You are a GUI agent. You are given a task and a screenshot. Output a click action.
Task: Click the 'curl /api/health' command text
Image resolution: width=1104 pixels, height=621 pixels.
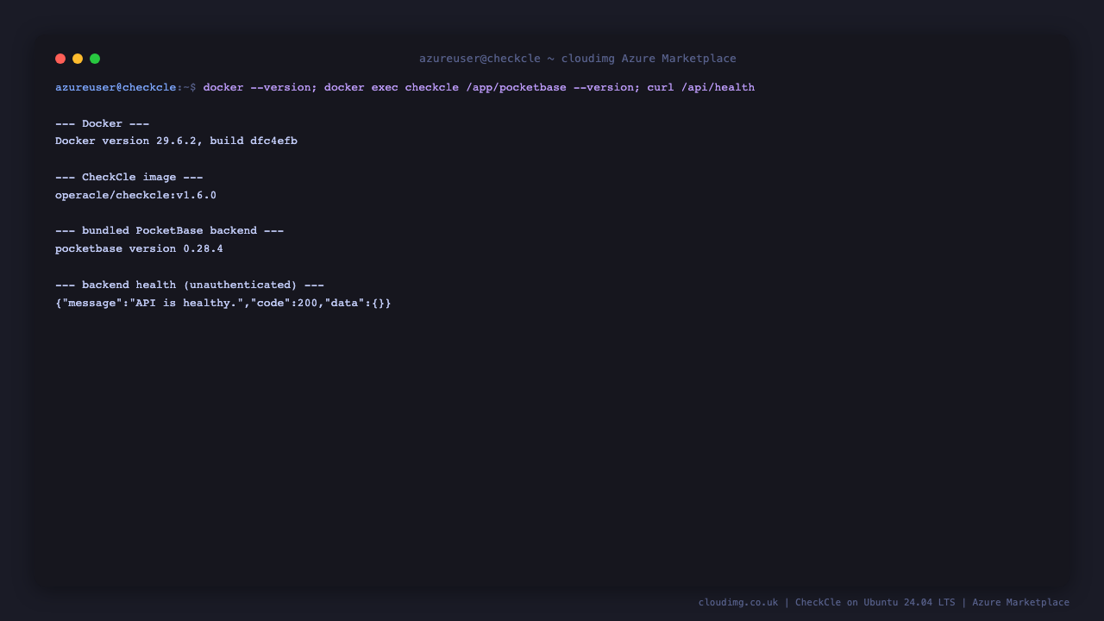(x=701, y=87)
